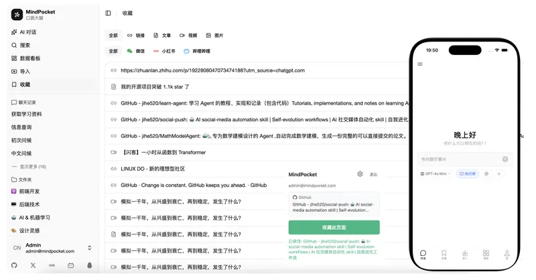536x280 pixels.
Task: Open settings gear in MindPocket popup
Action: [360, 173]
